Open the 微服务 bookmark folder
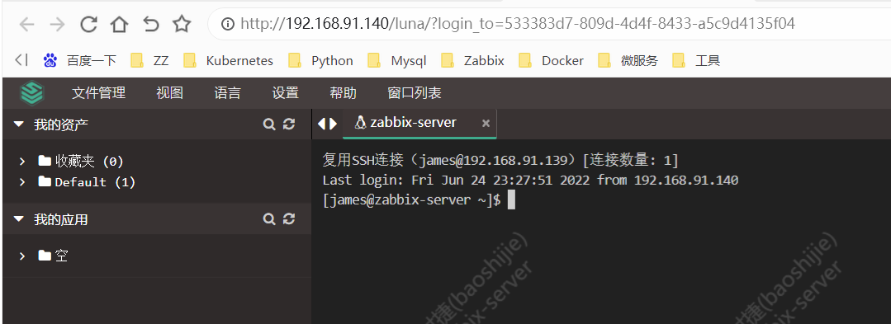 628,60
